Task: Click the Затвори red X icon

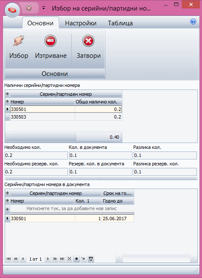Action: (x=88, y=41)
